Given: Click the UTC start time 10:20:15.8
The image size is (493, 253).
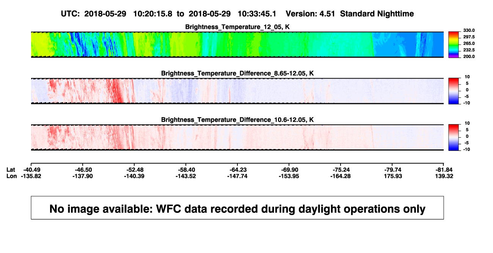Looking at the screenshot, I should pos(153,14).
